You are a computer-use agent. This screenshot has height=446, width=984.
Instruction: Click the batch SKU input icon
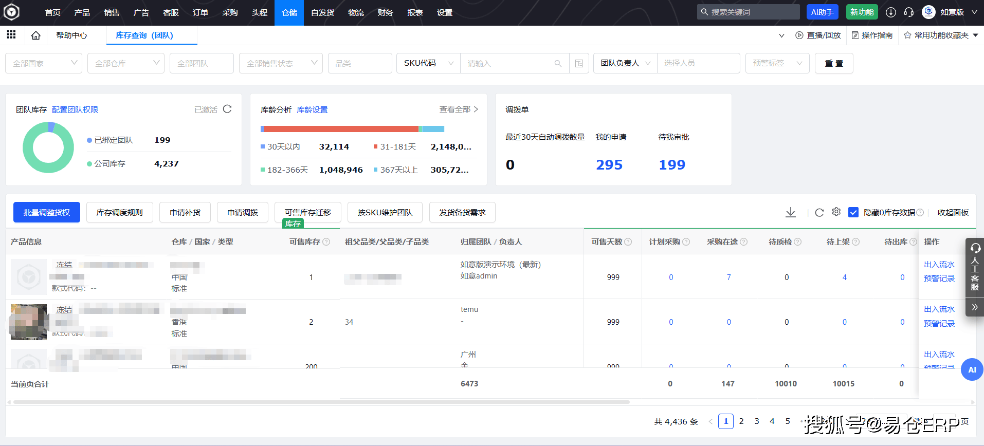(579, 63)
